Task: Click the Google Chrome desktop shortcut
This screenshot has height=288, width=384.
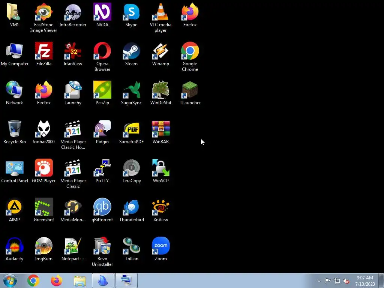Action: (x=190, y=51)
